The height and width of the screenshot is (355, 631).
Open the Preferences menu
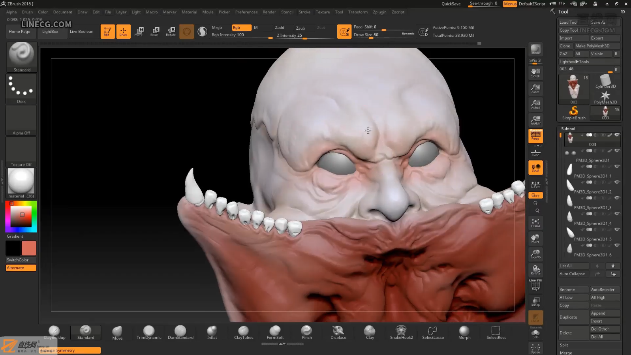click(246, 12)
